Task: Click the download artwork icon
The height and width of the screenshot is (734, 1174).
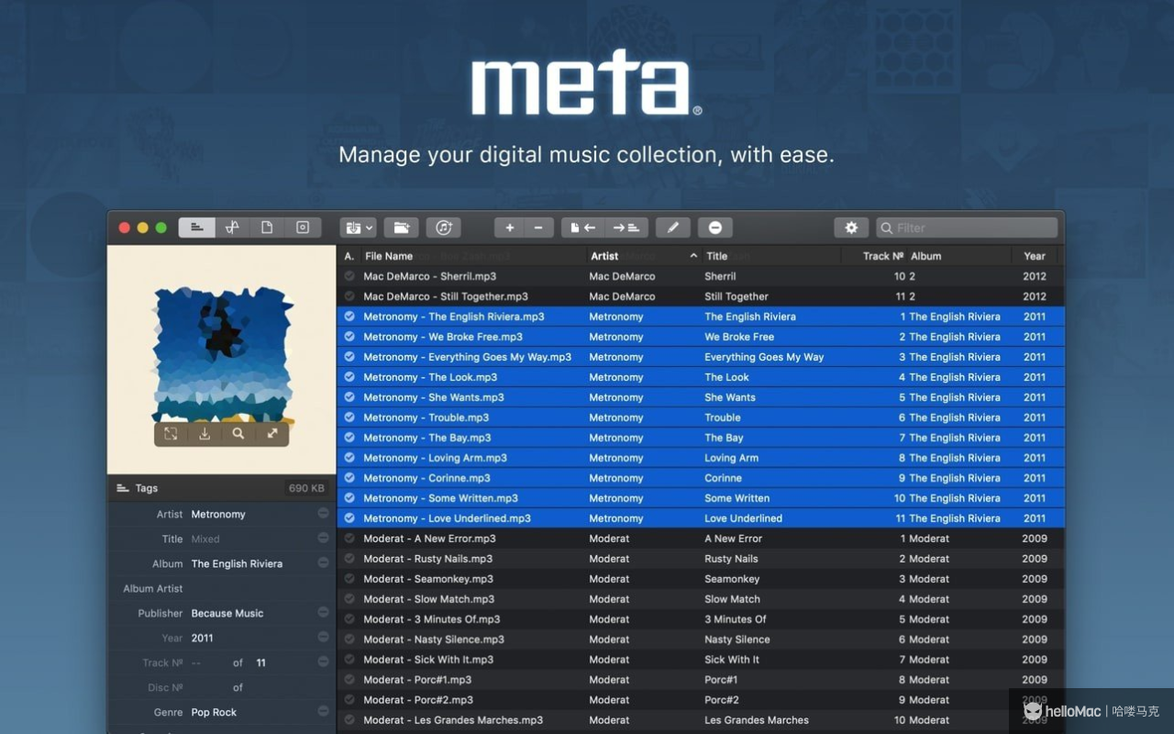Action: 205,434
